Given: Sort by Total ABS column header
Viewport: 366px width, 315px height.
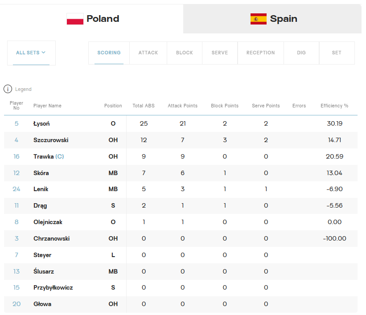Looking at the screenshot, I should click(x=144, y=106).
